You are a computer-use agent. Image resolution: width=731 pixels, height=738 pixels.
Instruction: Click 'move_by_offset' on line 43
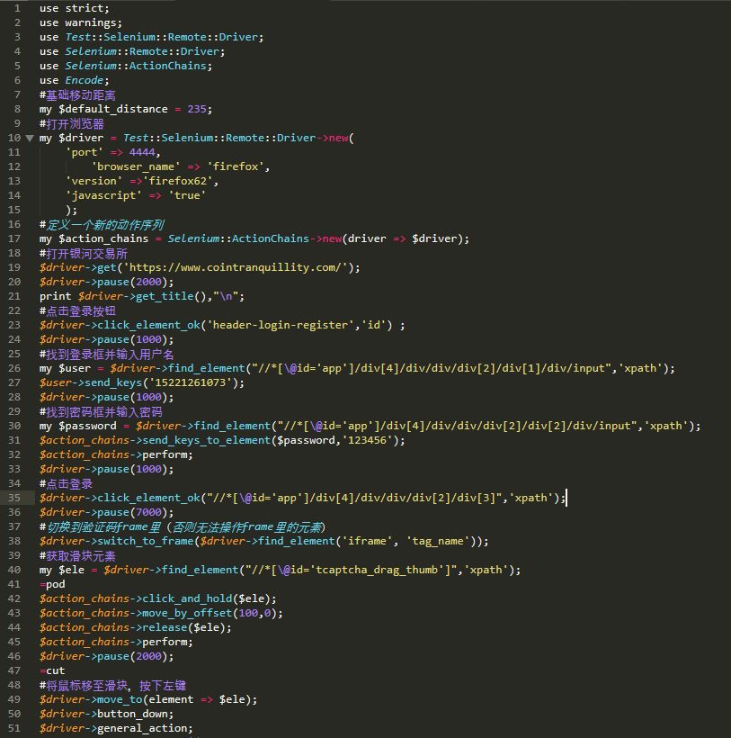pyautogui.click(x=187, y=613)
